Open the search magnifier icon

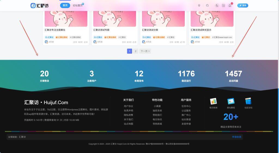click(207, 5)
